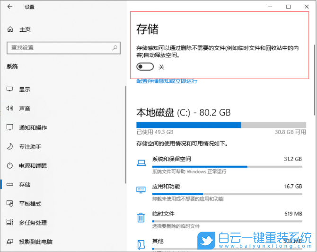Click the back arrow icon

[10, 7]
